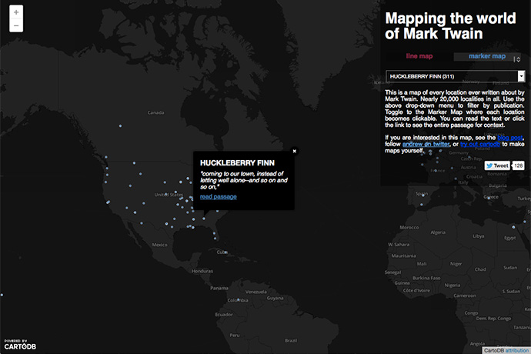Screen dimensions: 531x354
Task: Open the blog post link
Action: (510, 138)
